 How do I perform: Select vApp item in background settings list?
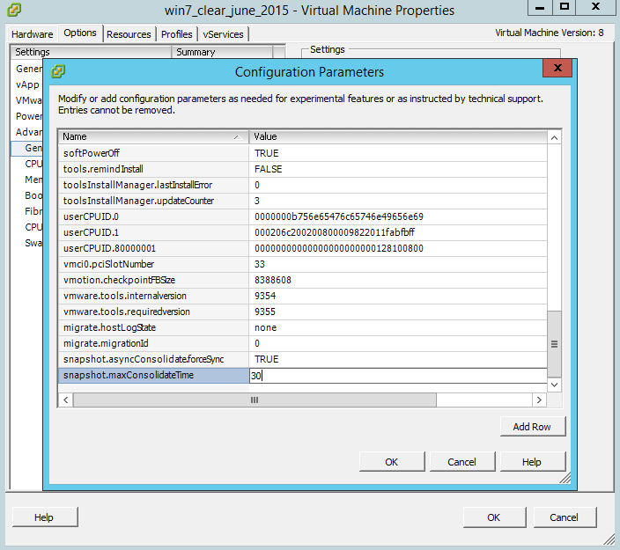(27, 84)
